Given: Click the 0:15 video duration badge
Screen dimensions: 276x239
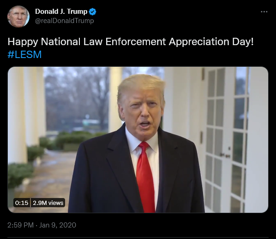Looking at the screenshot, I should click(x=22, y=203).
